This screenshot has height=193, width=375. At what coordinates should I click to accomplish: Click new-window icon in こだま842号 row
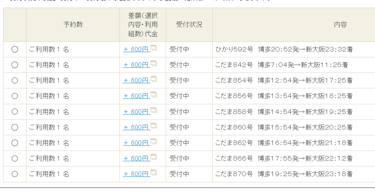[154, 63]
